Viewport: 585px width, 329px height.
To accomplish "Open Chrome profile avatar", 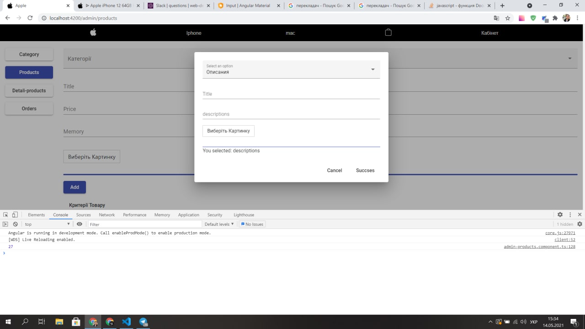I will tap(566, 18).
